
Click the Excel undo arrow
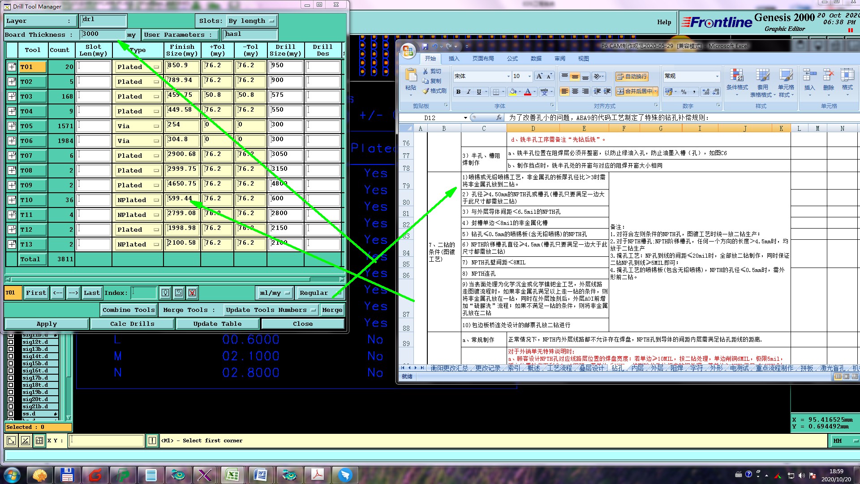(x=435, y=46)
